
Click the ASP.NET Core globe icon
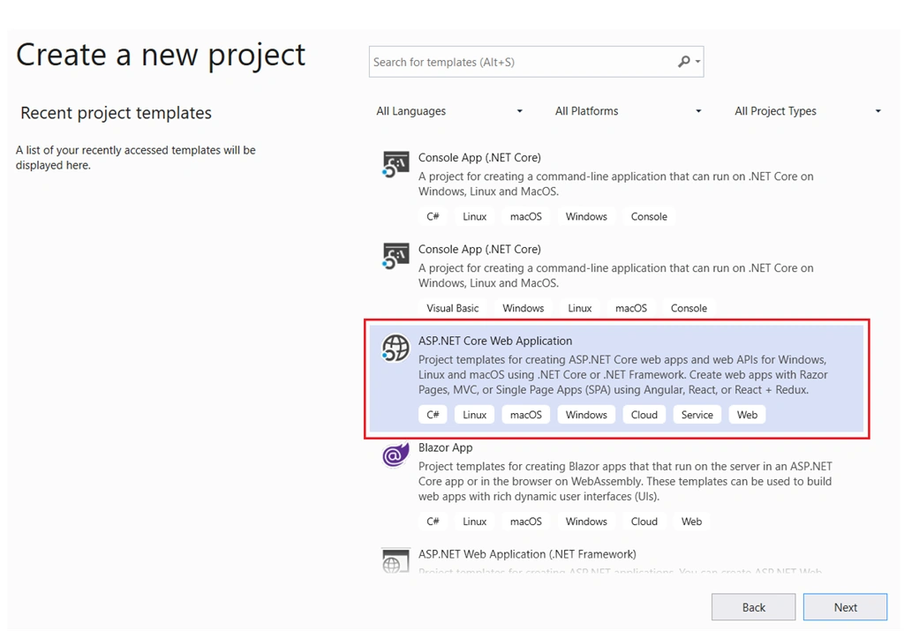click(x=395, y=348)
